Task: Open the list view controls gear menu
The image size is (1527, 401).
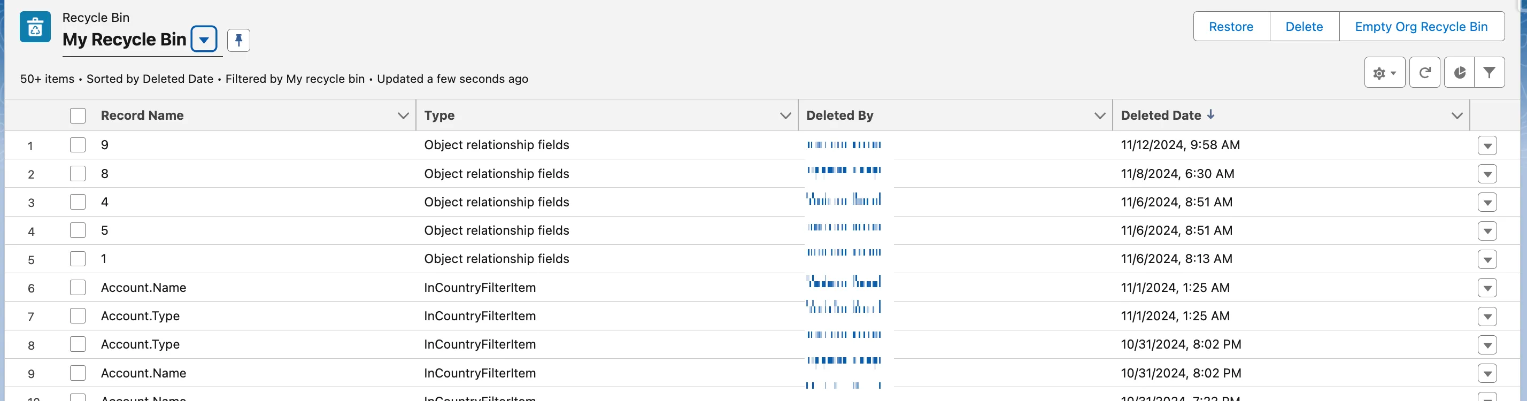Action: [1384, 73]
